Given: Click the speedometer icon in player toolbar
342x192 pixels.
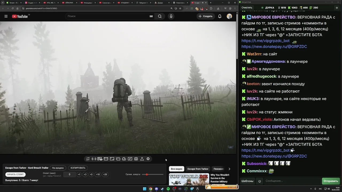Looking at the screenshot, I should tap(124, 159).
